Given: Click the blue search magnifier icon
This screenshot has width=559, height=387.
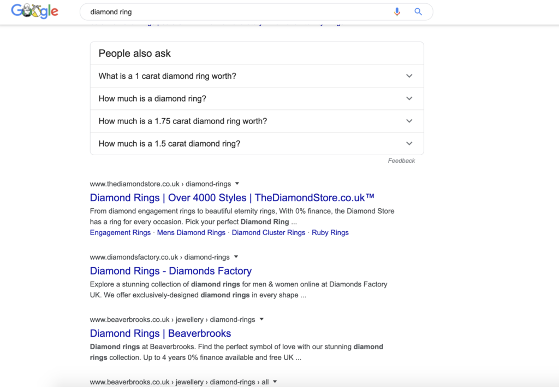Looking at the screenshot, I should 418,12.
